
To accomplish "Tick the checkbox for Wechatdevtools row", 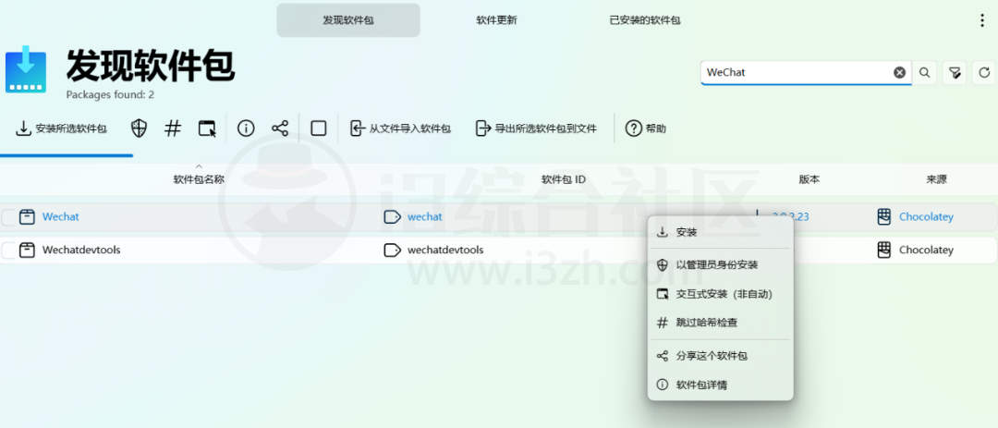I will click(x=7, y=251).
